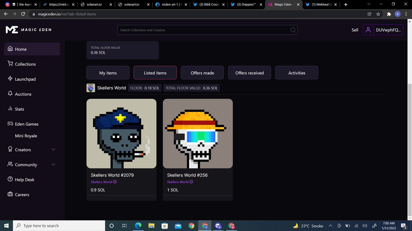This screenshot has width=412, height=231.
Task: Click the FLOOR: 0.18 SOL label
Action: (x=145, y=88)
